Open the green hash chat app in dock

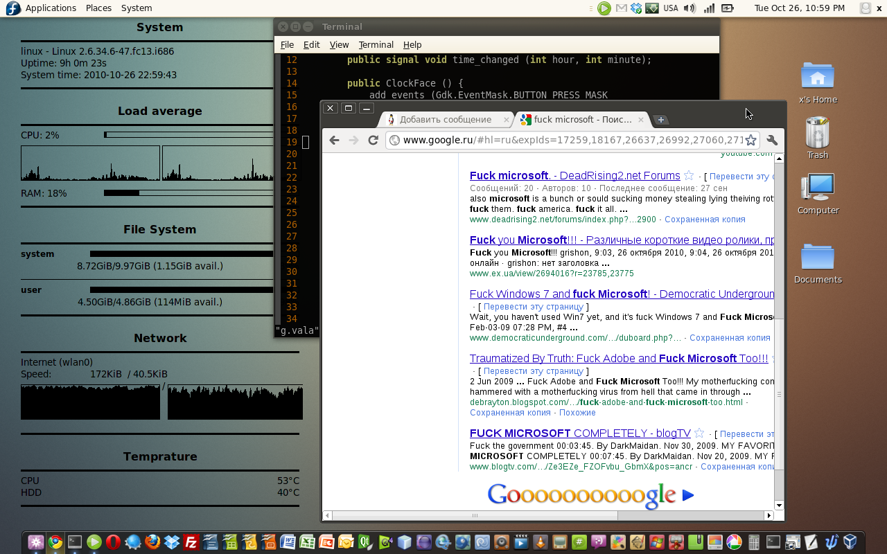(579, 542)
